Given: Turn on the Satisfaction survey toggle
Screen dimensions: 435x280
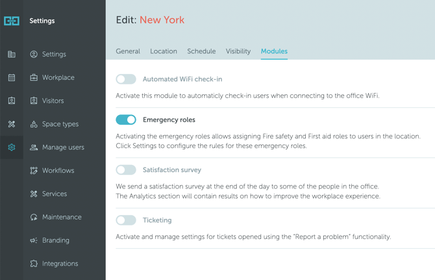Looking at the screenshot, I should pos(126,170).
